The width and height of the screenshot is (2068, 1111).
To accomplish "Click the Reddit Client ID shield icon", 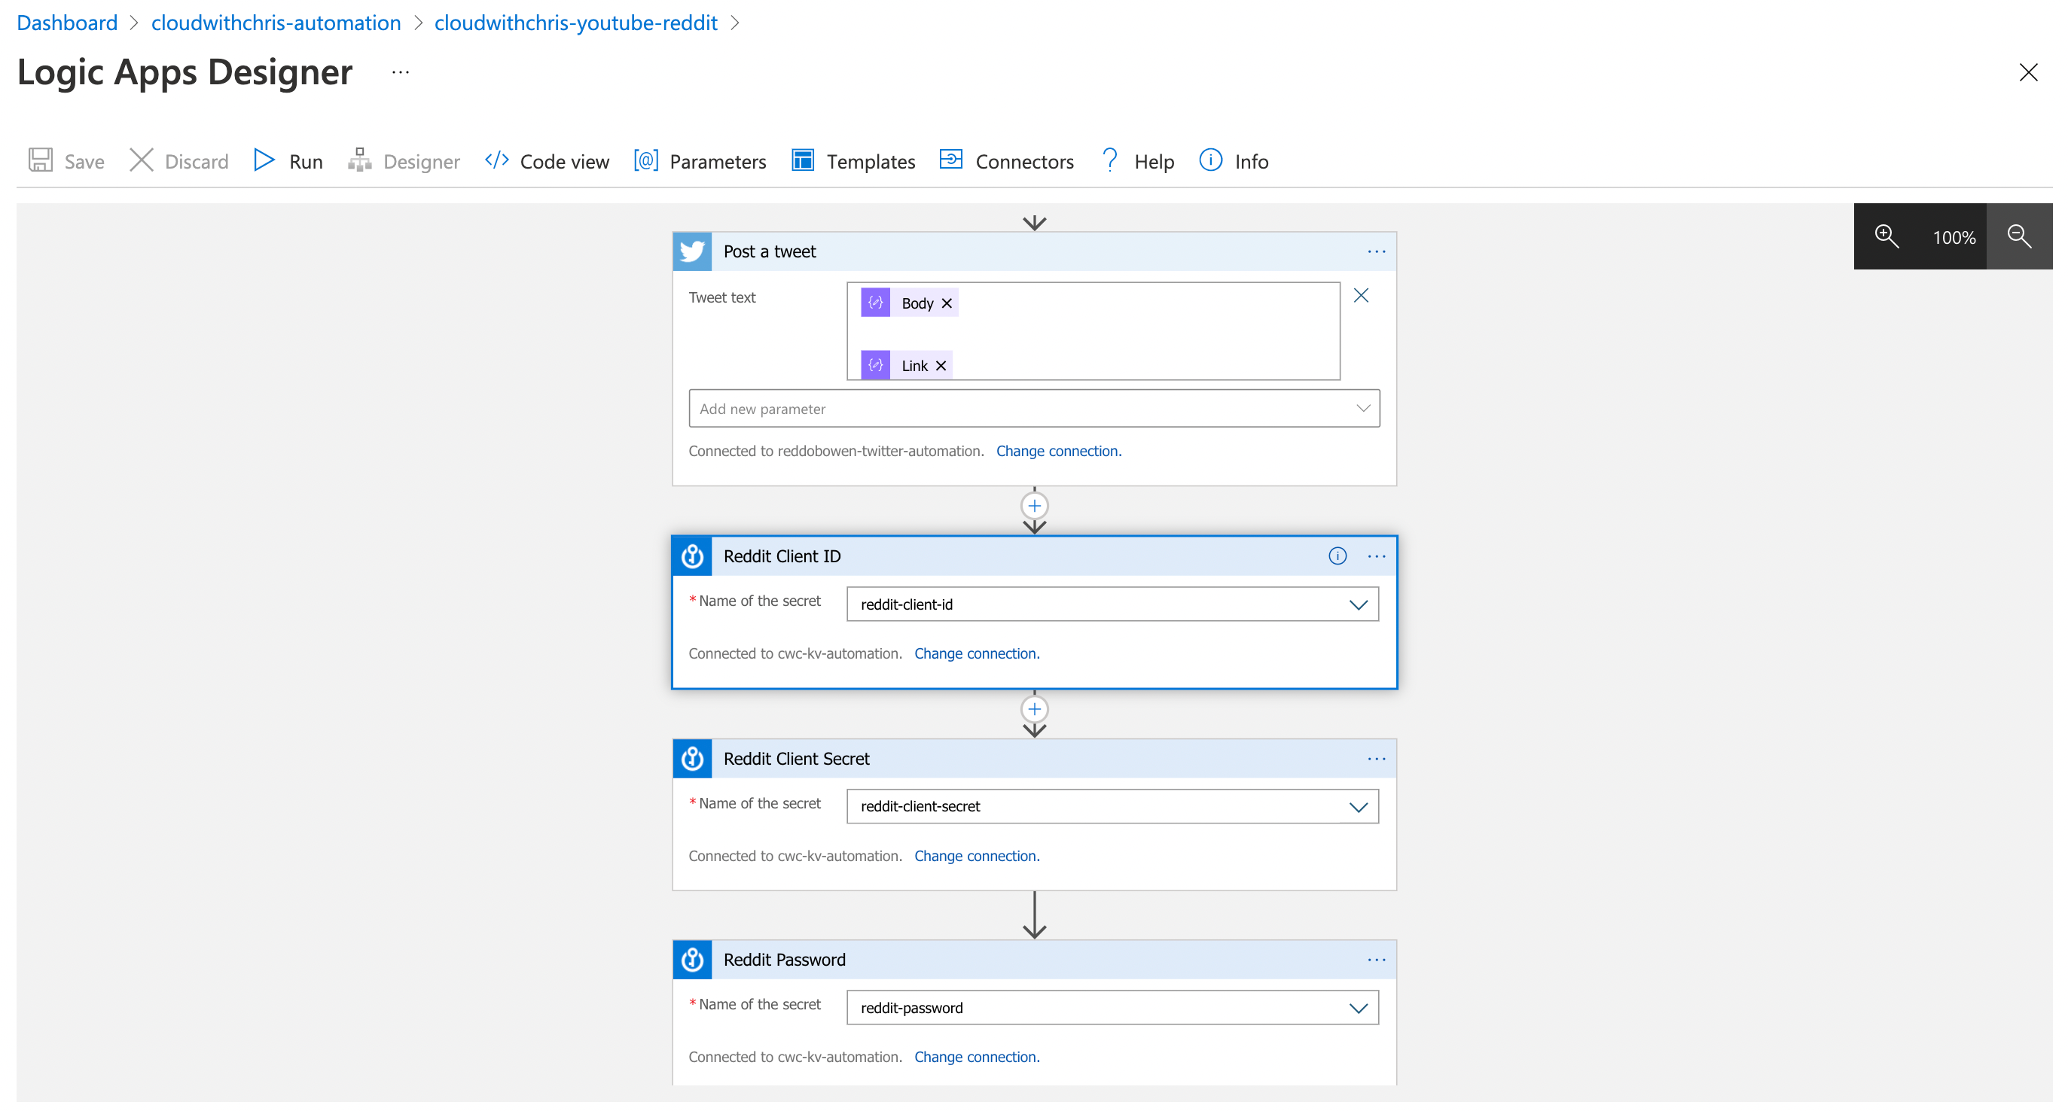I will point(693,555).
